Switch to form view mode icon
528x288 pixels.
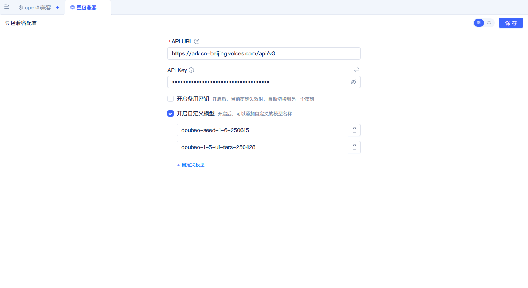(479, 23)
